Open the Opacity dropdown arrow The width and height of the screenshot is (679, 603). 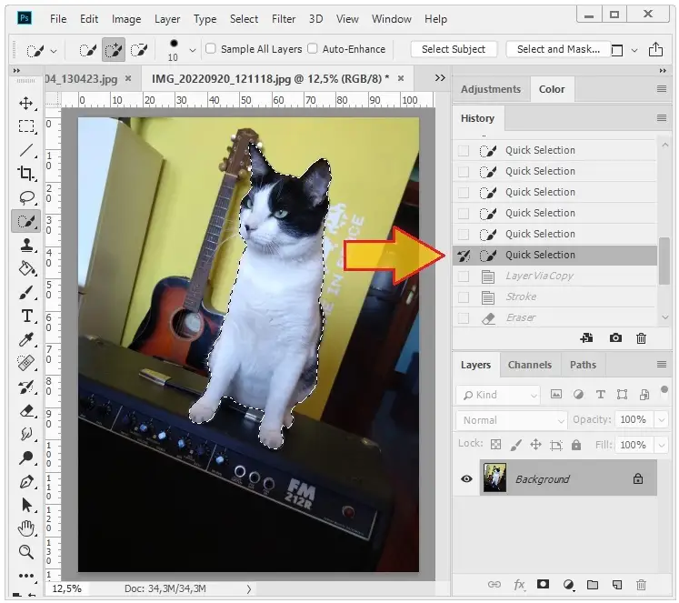(x=662, y=419)
